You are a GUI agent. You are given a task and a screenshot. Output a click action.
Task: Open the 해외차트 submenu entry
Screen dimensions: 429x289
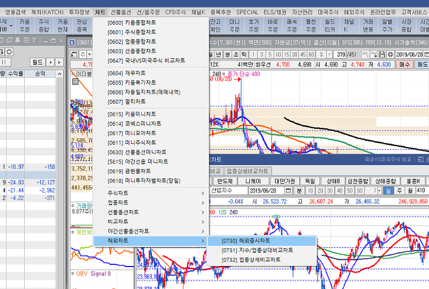(151, 241)
